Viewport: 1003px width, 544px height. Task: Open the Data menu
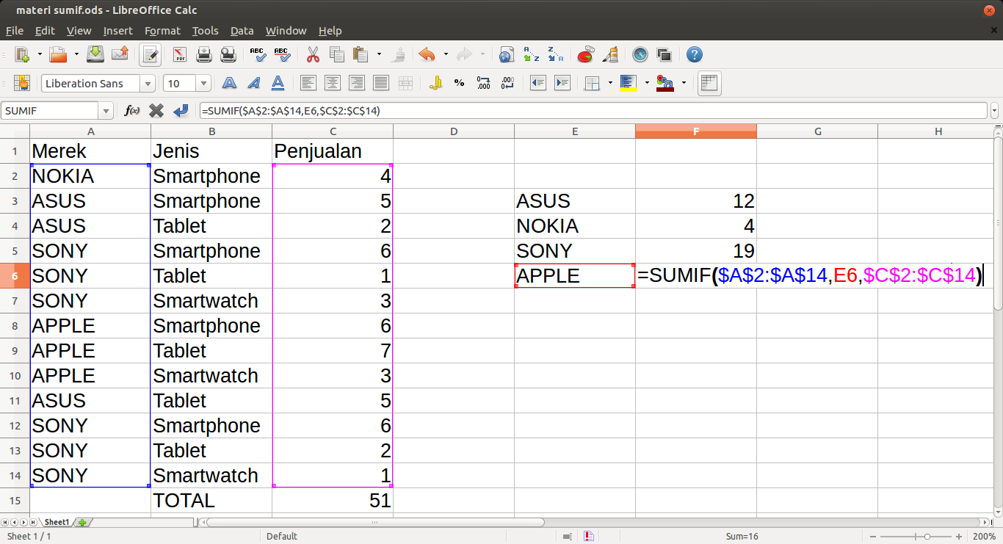[x=242, y=31]
